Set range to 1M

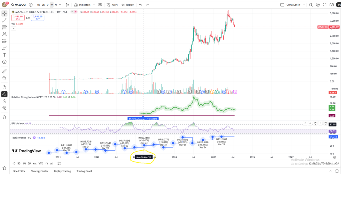coord(24,163)
